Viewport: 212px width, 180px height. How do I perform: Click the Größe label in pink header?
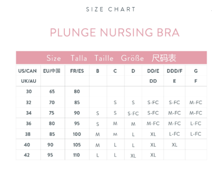click(132, 58)
